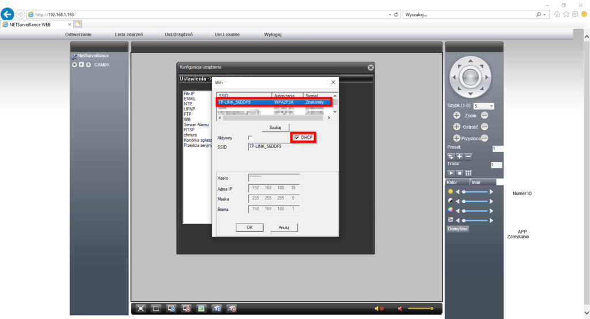
Task: Click the Ostrość minus icon
Action: (x=485, y=127)
